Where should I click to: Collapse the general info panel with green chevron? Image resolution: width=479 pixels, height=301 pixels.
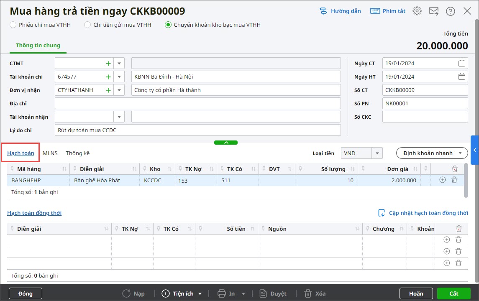tap(226, 143)
